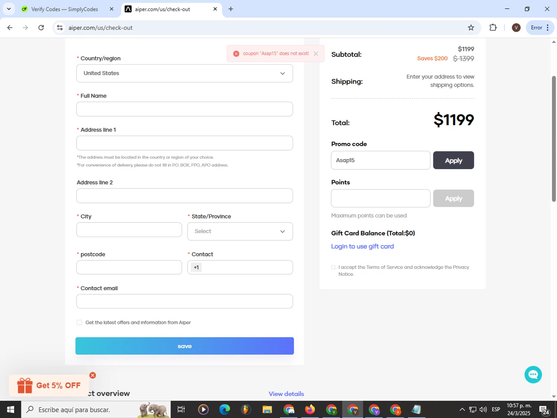The image size is (557, 418).
Task: Show hidden system tray icons
Action: (462, 409)
